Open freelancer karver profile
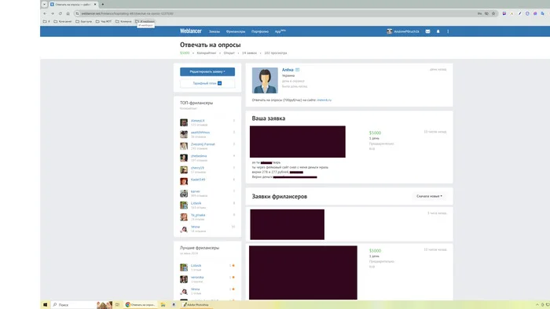 pos(196,191)
